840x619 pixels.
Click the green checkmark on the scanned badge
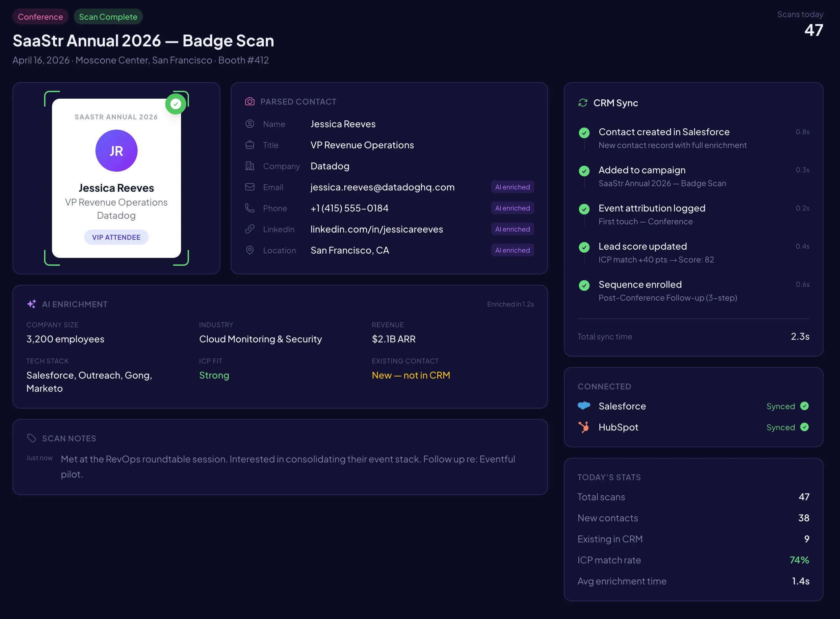175,104
